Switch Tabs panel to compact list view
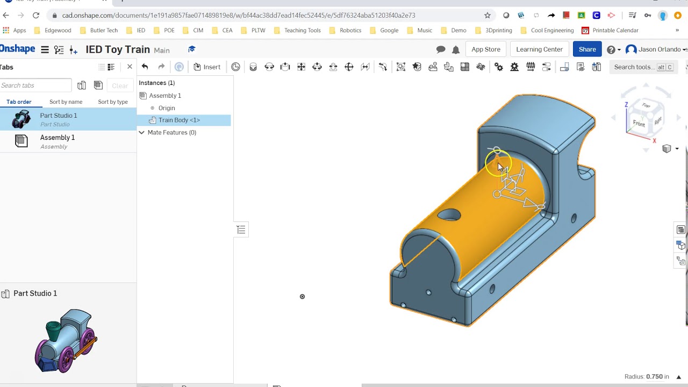The height and width of the screenshot is (387, 688). click(x=102, y=67)
